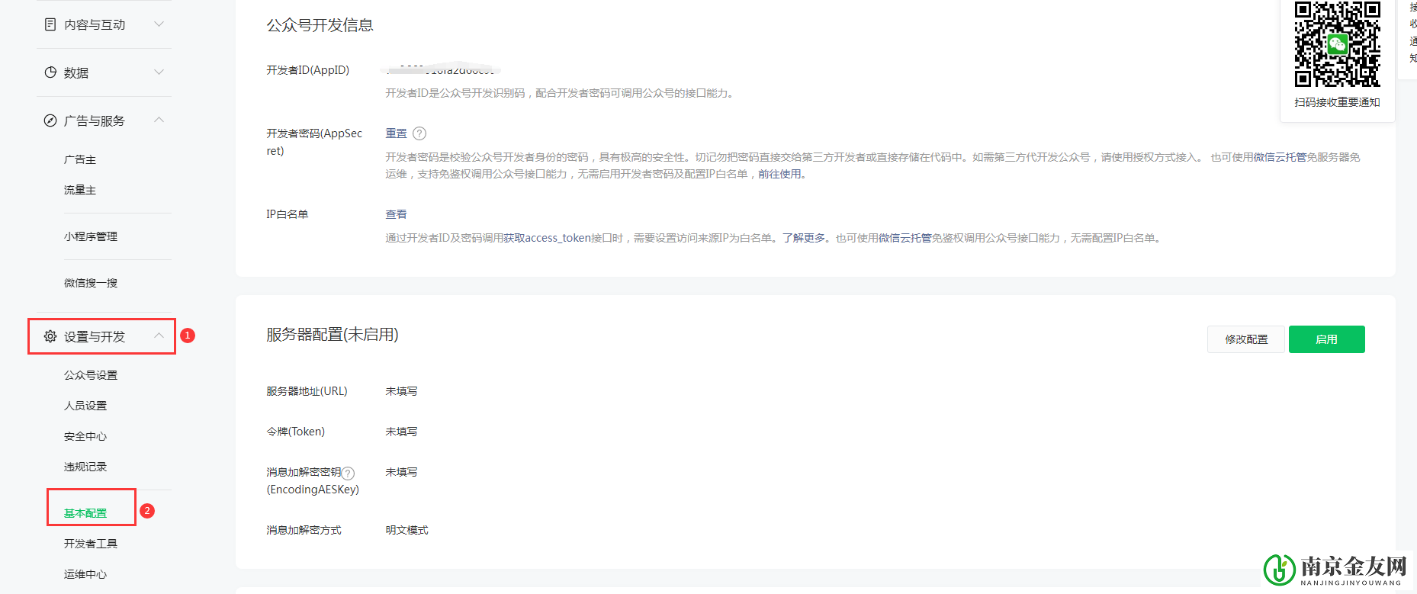Image resolution: width=1417 pixels, height=594 pixels.
Task: Collapse the 广告与服务 chevron
Action: tap(159, 120)
